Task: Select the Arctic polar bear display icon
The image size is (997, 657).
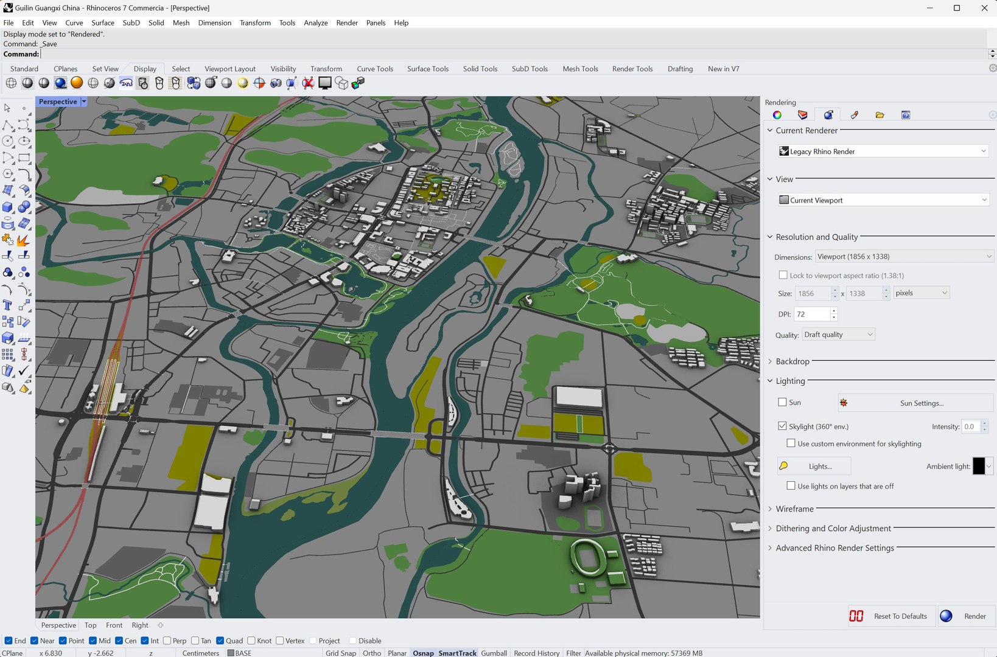Action: point(126,83)
